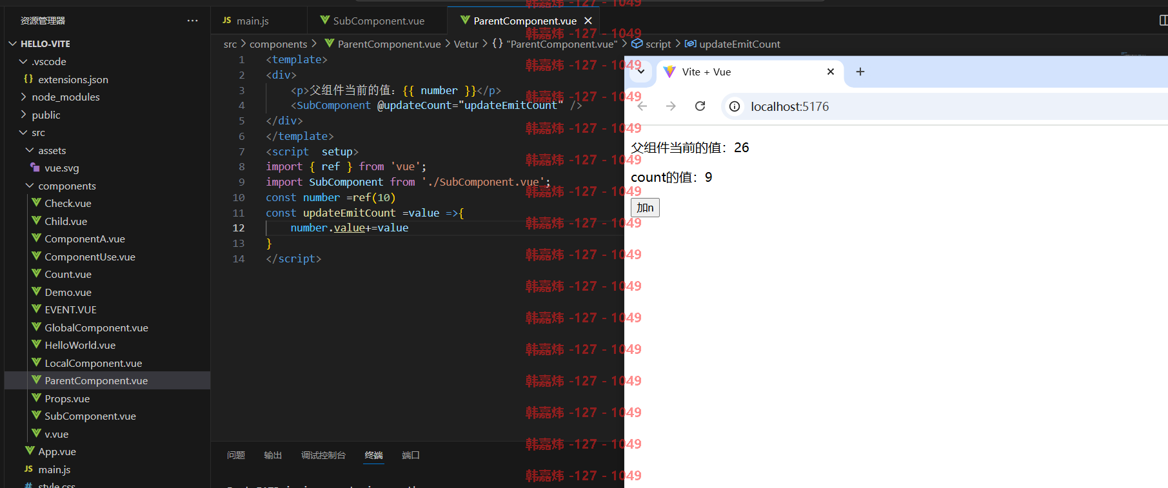Open the explorer panel more actions ellipsis
The image size is (1168, 488).
coord(192,21)
